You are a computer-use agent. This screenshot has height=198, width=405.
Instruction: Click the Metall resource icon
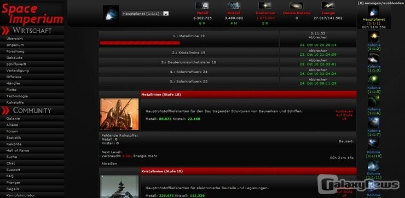coord(202,5)
